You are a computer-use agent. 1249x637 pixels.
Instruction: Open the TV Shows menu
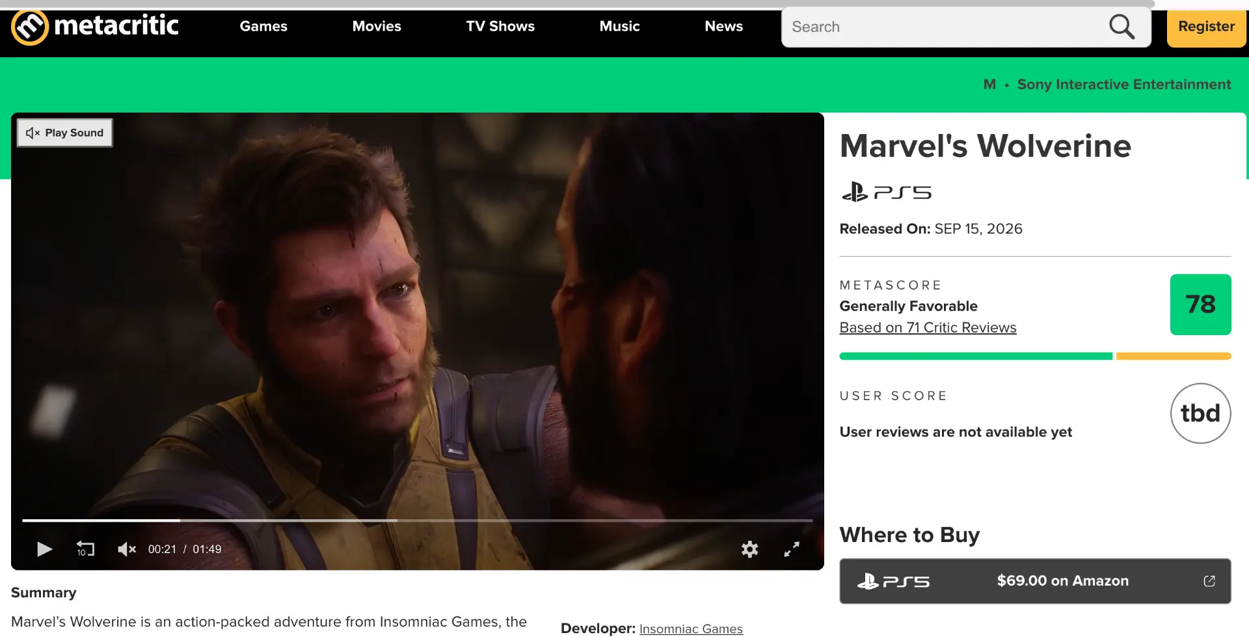[x=500, y=27]
